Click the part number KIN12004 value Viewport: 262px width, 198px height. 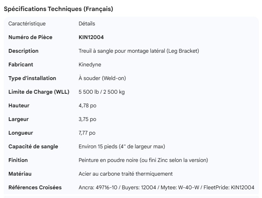click(x=91, y=37)
